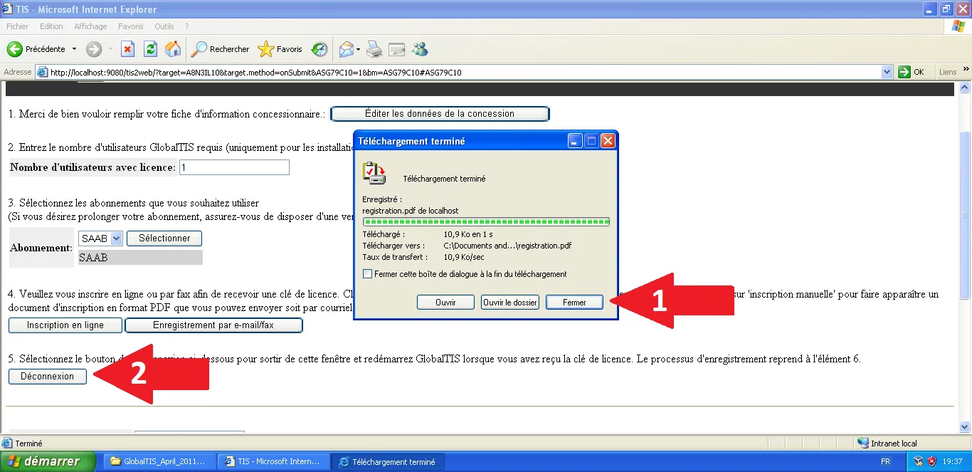Viewport: 972px width, 472px height.
Task: Click the Rechercher search toolbar button
Action: tap(221, 49)
